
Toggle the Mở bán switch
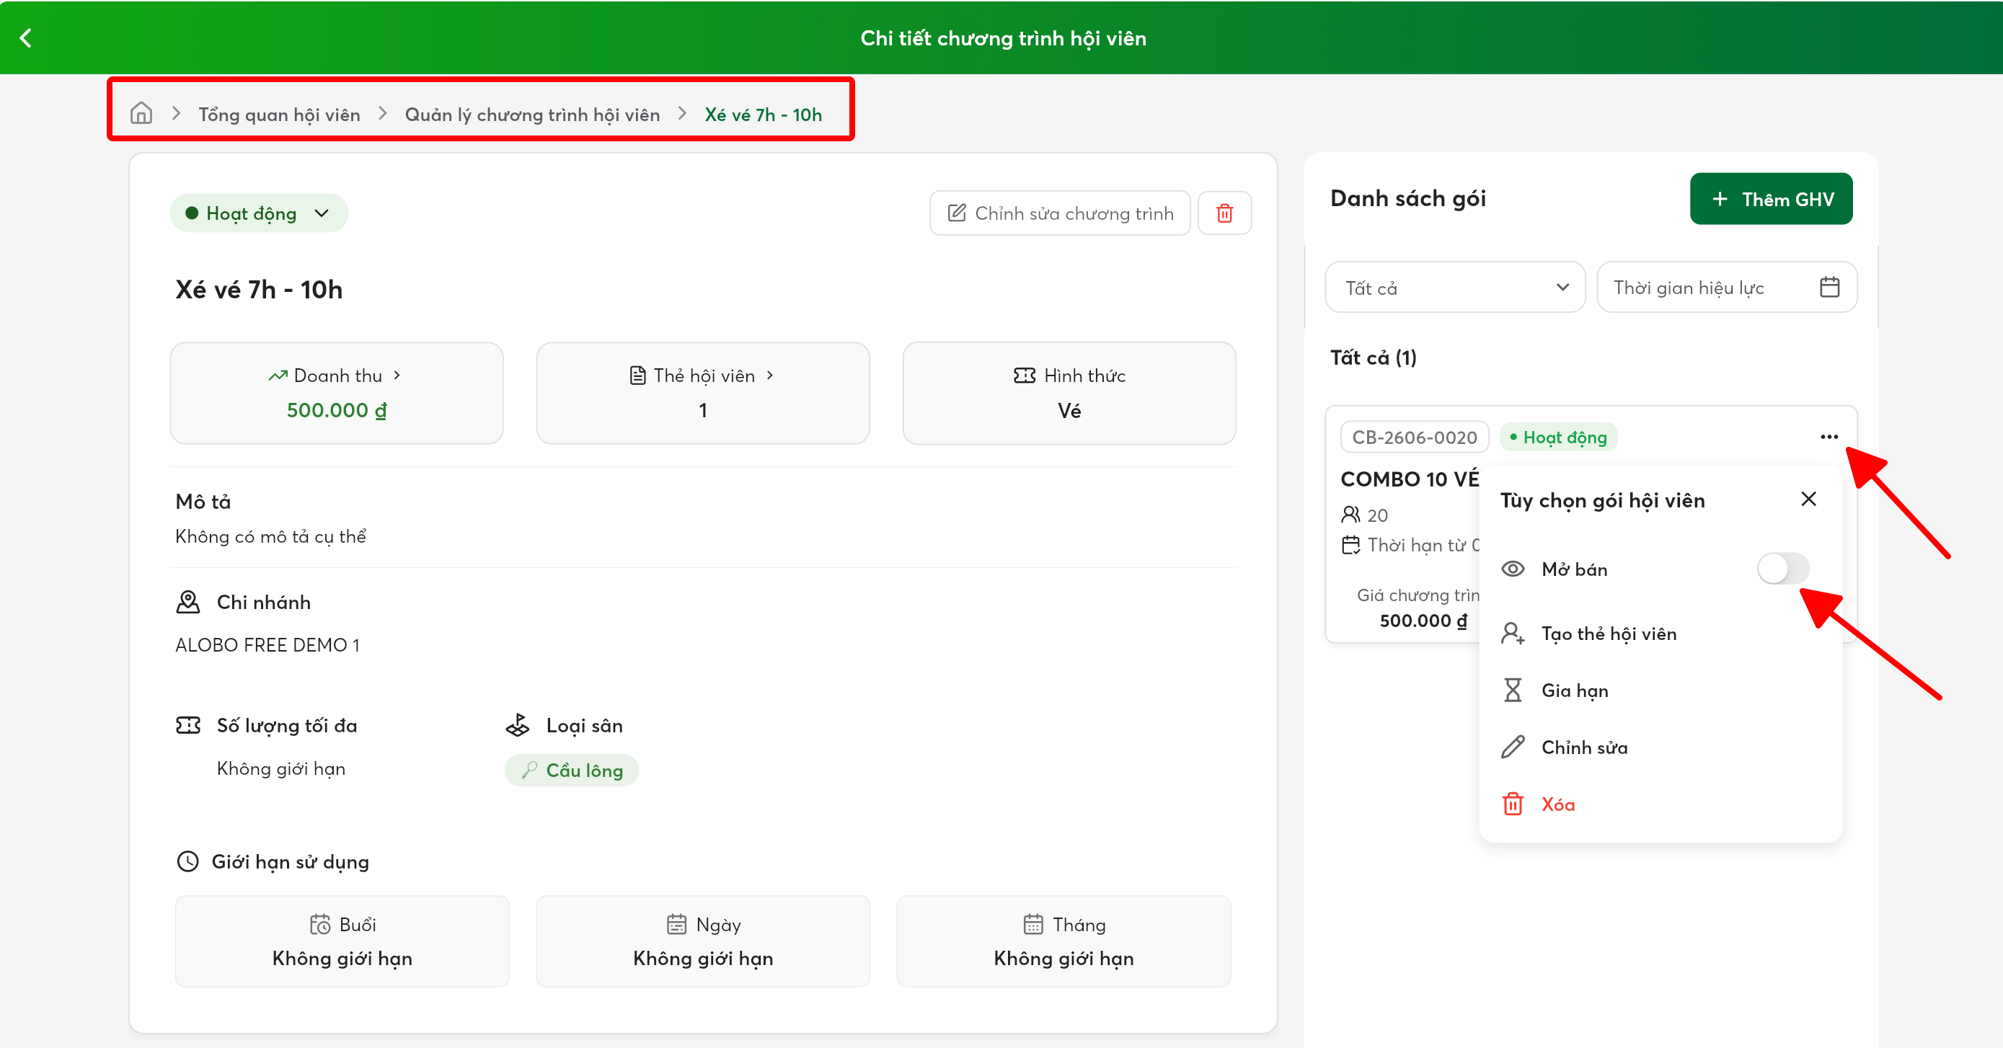coord(1783,569)
